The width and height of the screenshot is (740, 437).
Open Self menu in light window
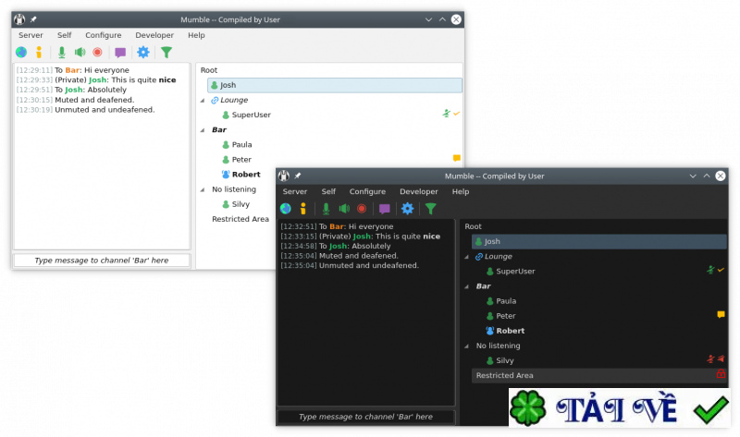pos(64,35)
